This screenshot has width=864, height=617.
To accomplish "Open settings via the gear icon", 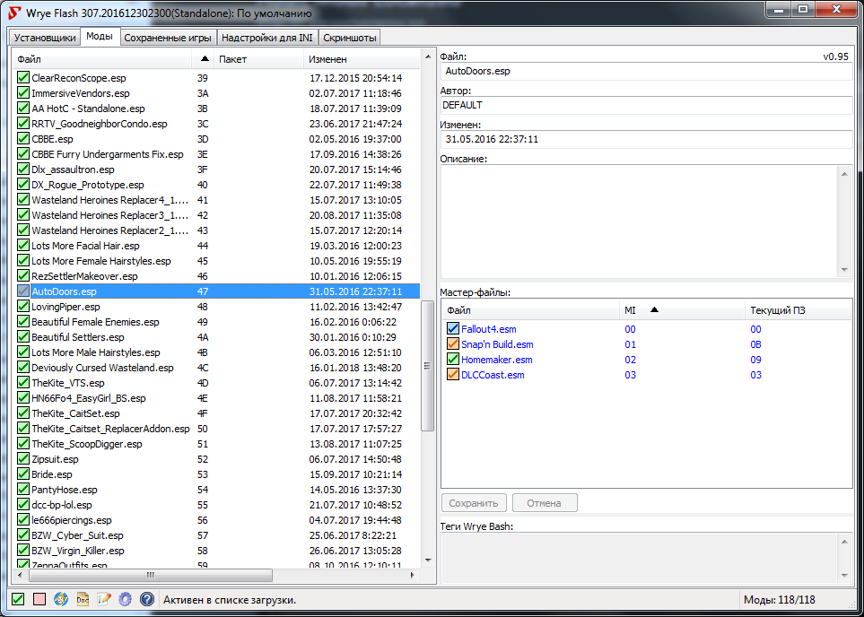I will 126,599.
